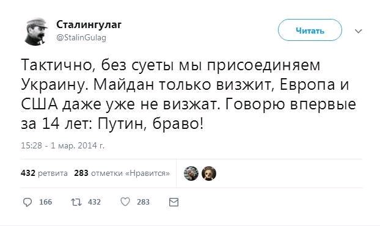This screenshot has height=226, width=380.
Task: Click the word Украину in tweet
Action: click(54, 86)
